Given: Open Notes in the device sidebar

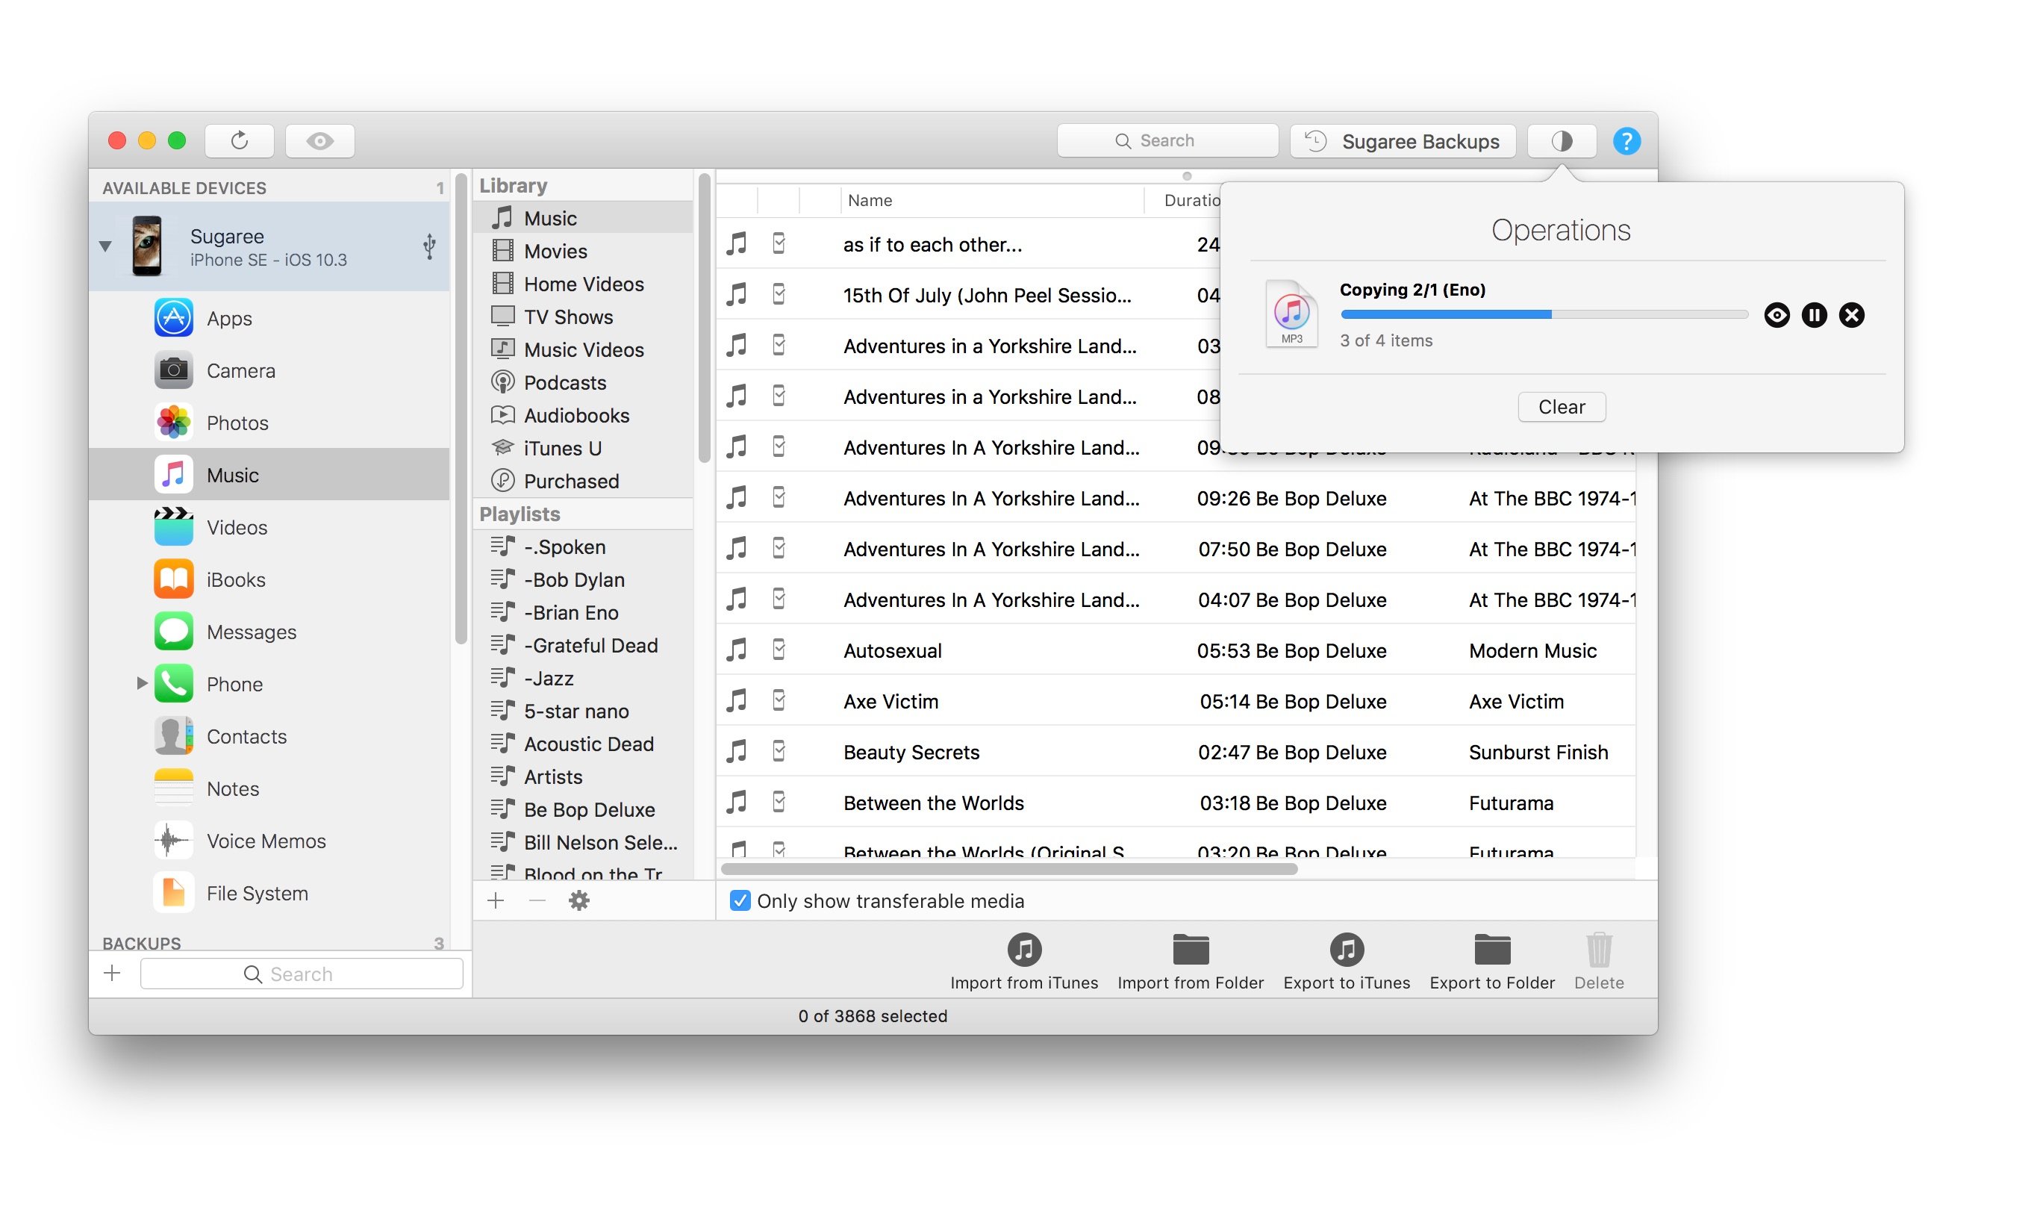Looking at the screenshot, I should pyautogui.click(x=269, y=788).
